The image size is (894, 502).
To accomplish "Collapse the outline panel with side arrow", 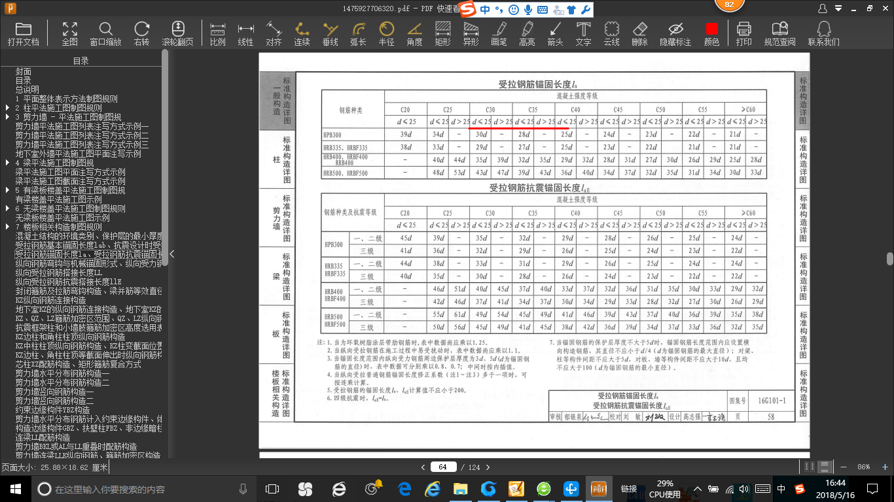I will [x=172, y=254].
